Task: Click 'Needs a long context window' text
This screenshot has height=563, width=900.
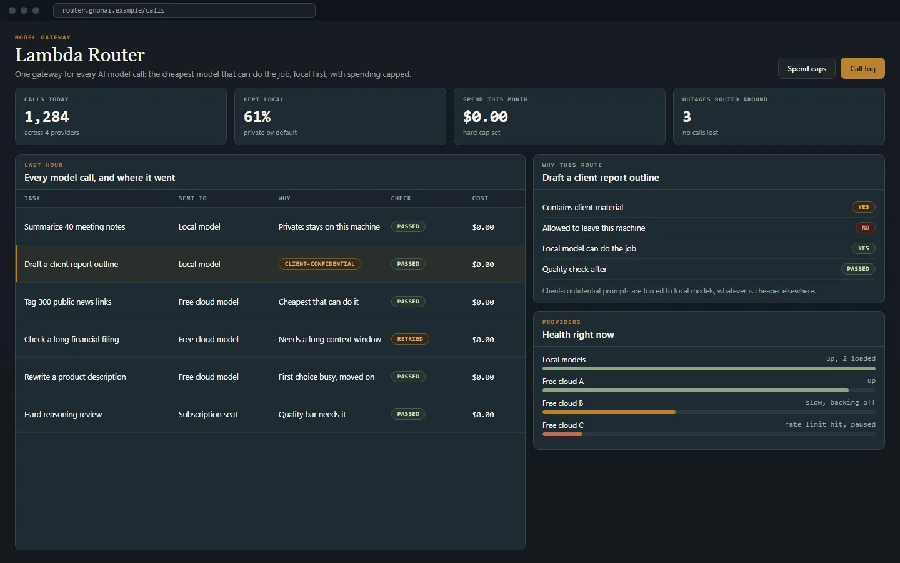Action: [x=330, y=339]
